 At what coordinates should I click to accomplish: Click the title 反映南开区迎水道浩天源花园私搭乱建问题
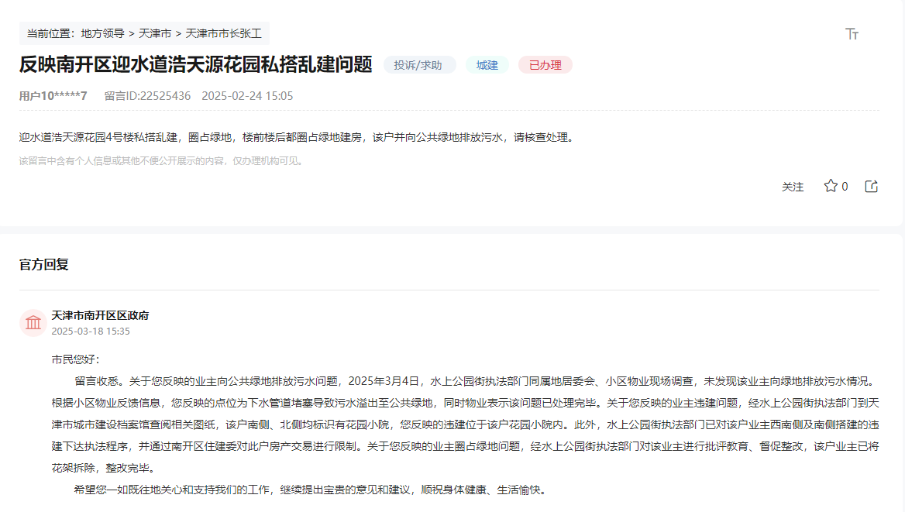196,65
